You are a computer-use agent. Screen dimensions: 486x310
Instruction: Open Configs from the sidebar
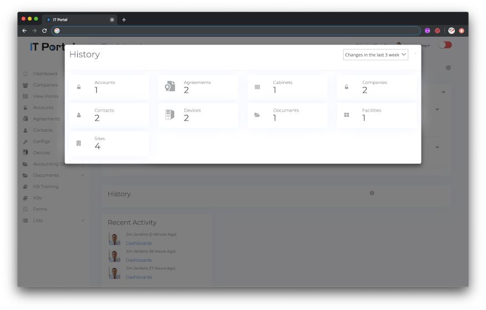pyautogui.click(x=41, y=141)
